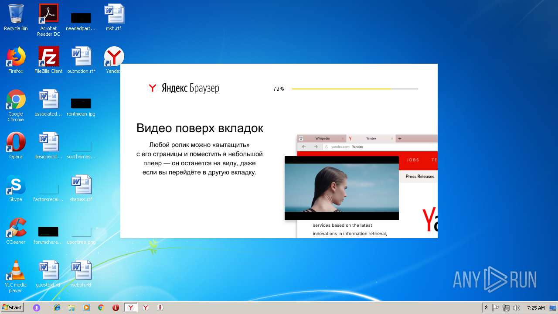Open Opera from the taskbar

116,307
